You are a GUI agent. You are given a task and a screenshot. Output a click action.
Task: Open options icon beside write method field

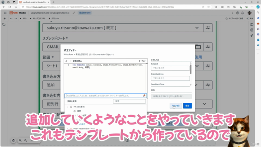pyautogui.click(x=208, y=85)
